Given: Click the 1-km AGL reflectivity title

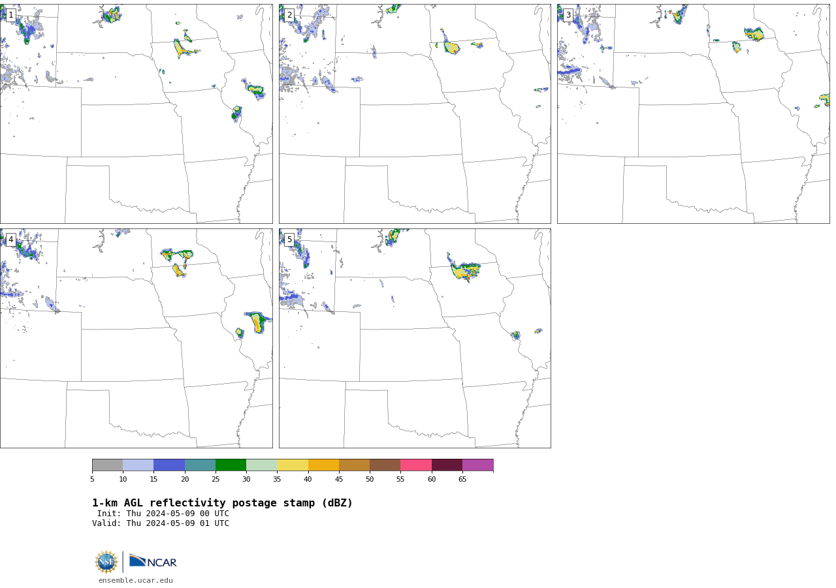Looking at the screenshot, I should (222, 503).
